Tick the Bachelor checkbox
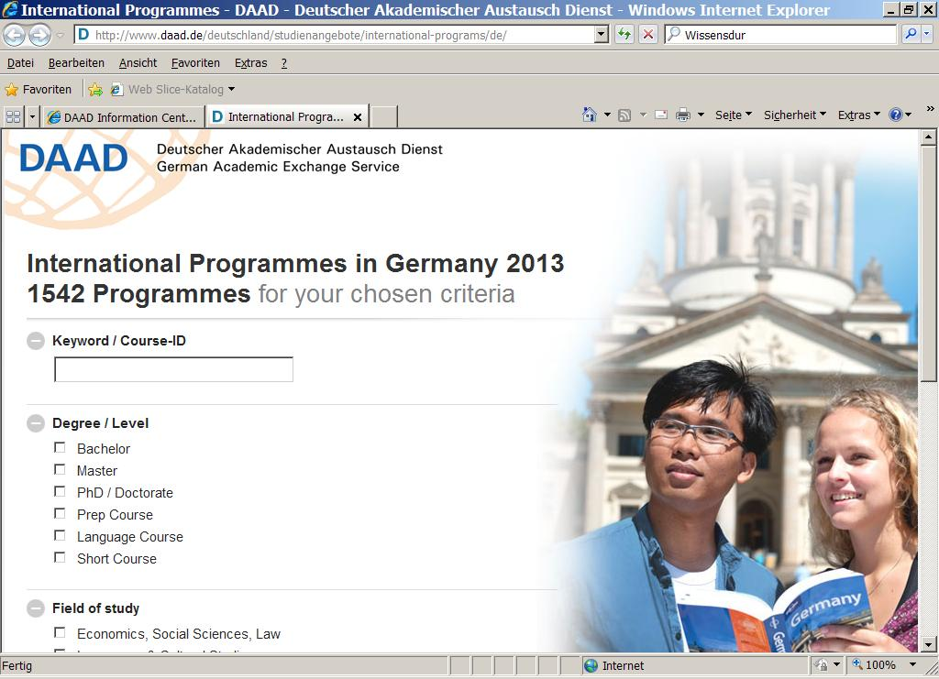This screenshot has width=939, height=679. pos(60,447)
